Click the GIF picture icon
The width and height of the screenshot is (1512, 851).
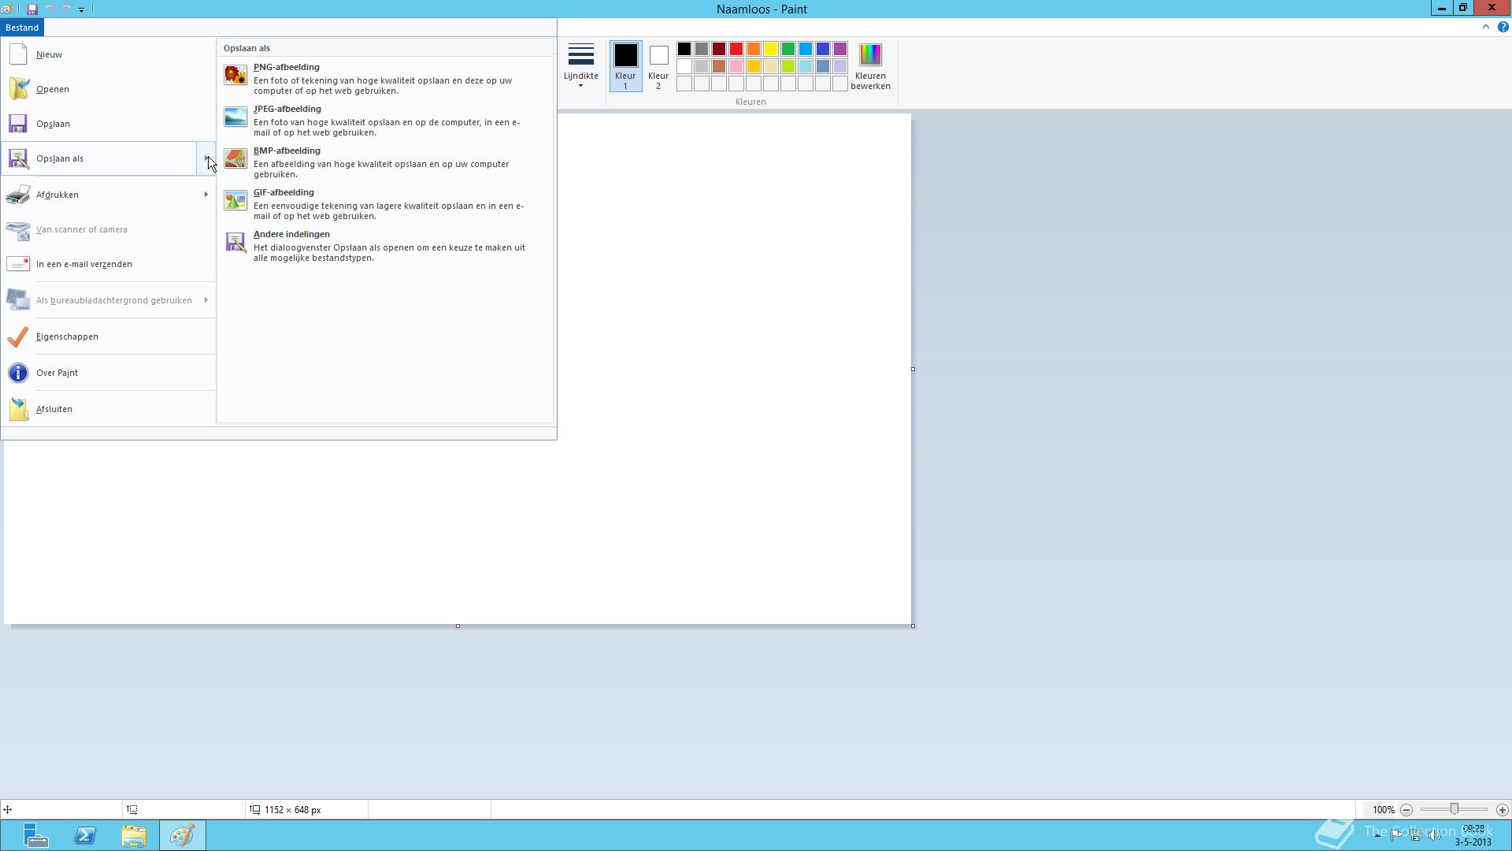[x=235, y=200]
